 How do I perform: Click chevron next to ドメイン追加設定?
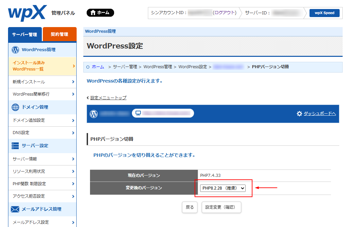pyautogui.click(x=73, y=120)
